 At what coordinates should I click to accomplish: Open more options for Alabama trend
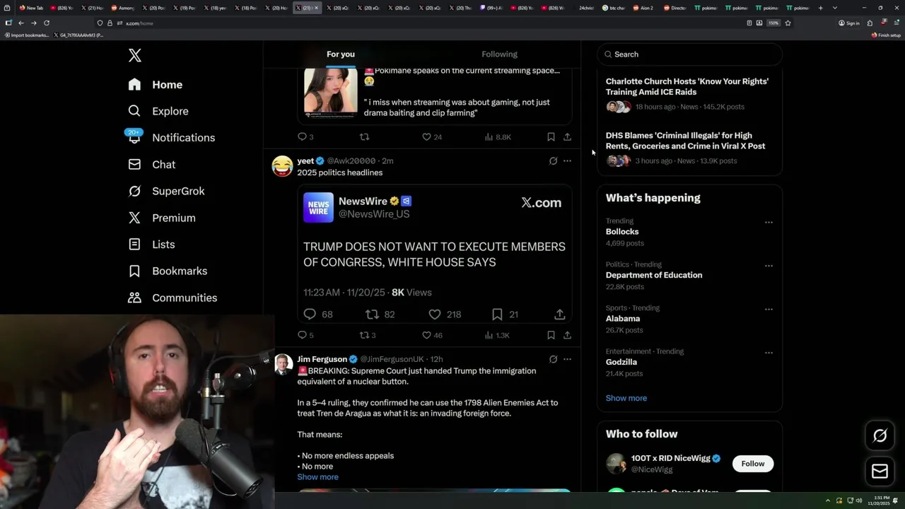tap(769, 310)
